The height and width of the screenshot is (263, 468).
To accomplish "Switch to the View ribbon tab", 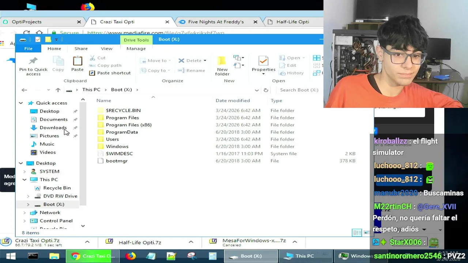I will [106, 49].
